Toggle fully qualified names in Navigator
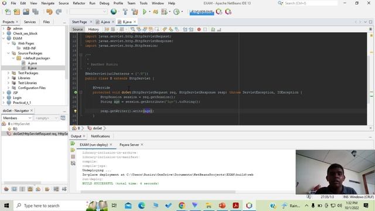Viewport: 375px width, 211px height. 47,189
